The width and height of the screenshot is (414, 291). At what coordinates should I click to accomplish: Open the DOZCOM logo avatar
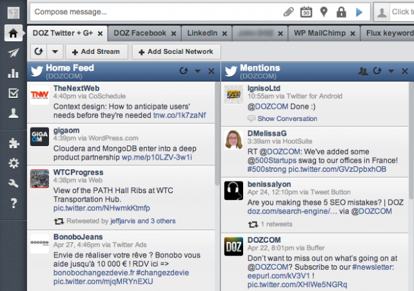click(233, 247)
